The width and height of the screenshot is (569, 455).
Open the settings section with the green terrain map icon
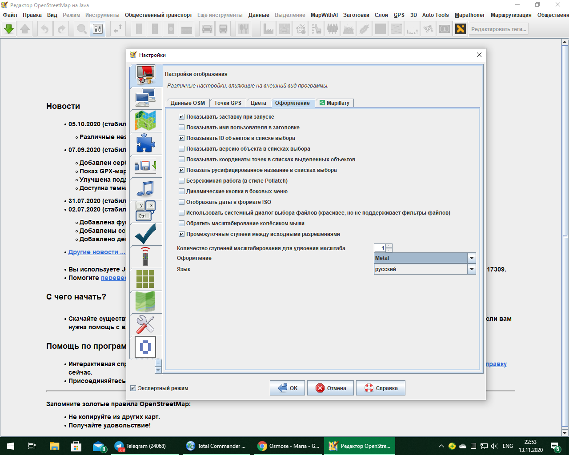coord(145,302)
